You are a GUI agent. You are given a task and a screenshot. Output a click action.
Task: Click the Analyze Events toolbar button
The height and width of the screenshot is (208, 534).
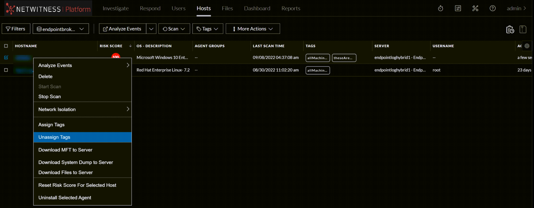(x=122, y=29)
